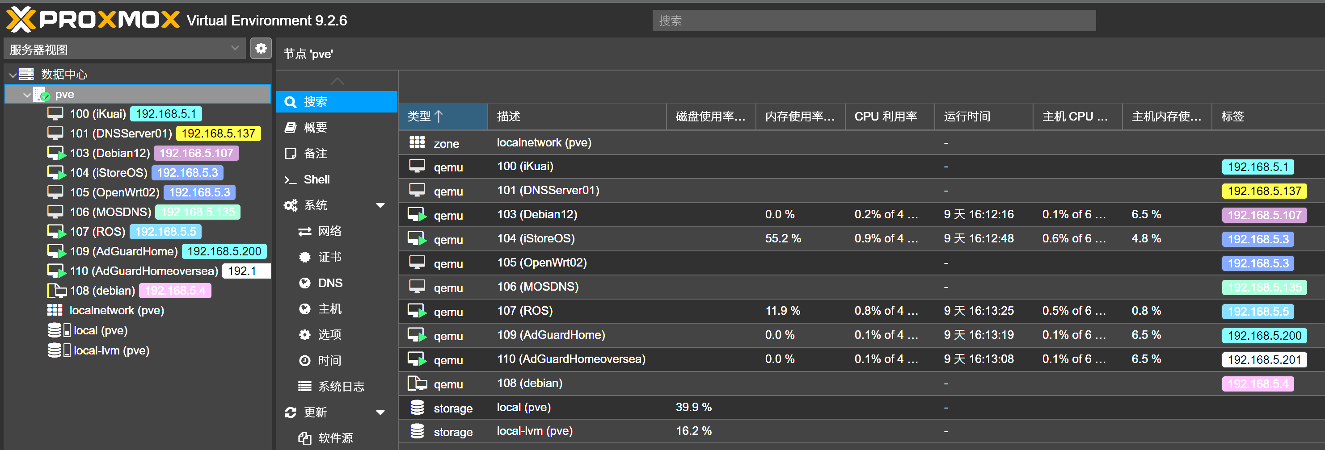Click the tree storage icon for local (pve)

[x=59, y=330]
